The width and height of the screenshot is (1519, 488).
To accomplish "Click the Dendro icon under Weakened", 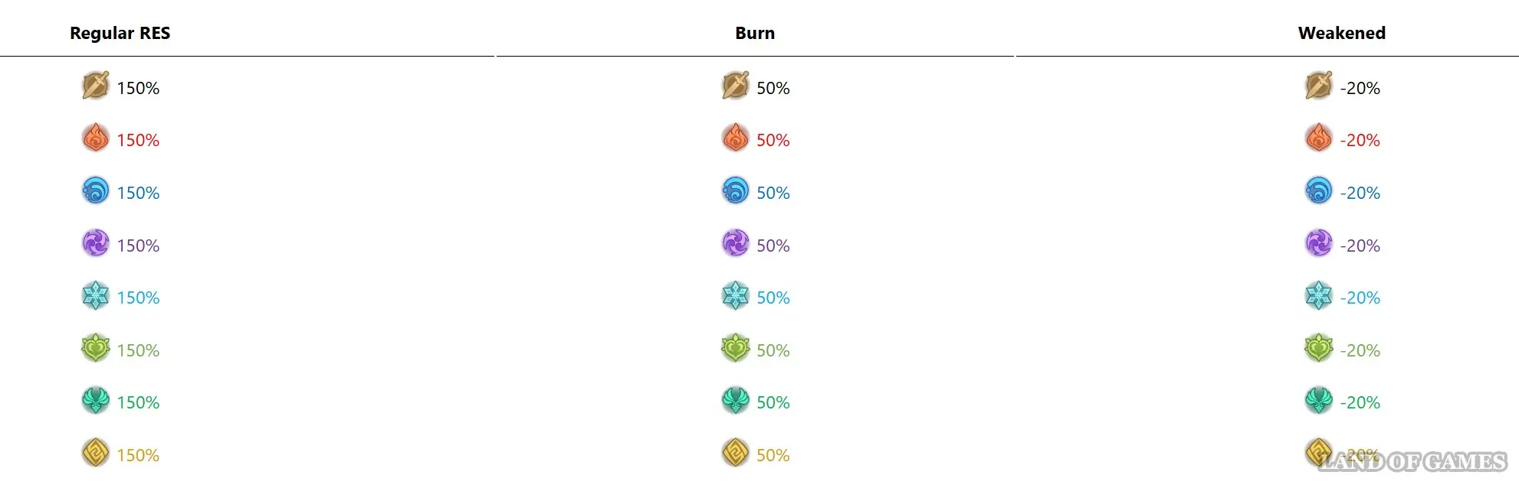I will click(x=1318, y=348).
